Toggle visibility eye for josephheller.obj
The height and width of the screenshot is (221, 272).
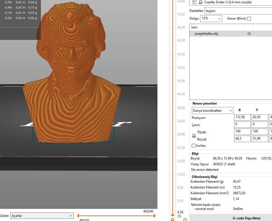tap(249, 34)
